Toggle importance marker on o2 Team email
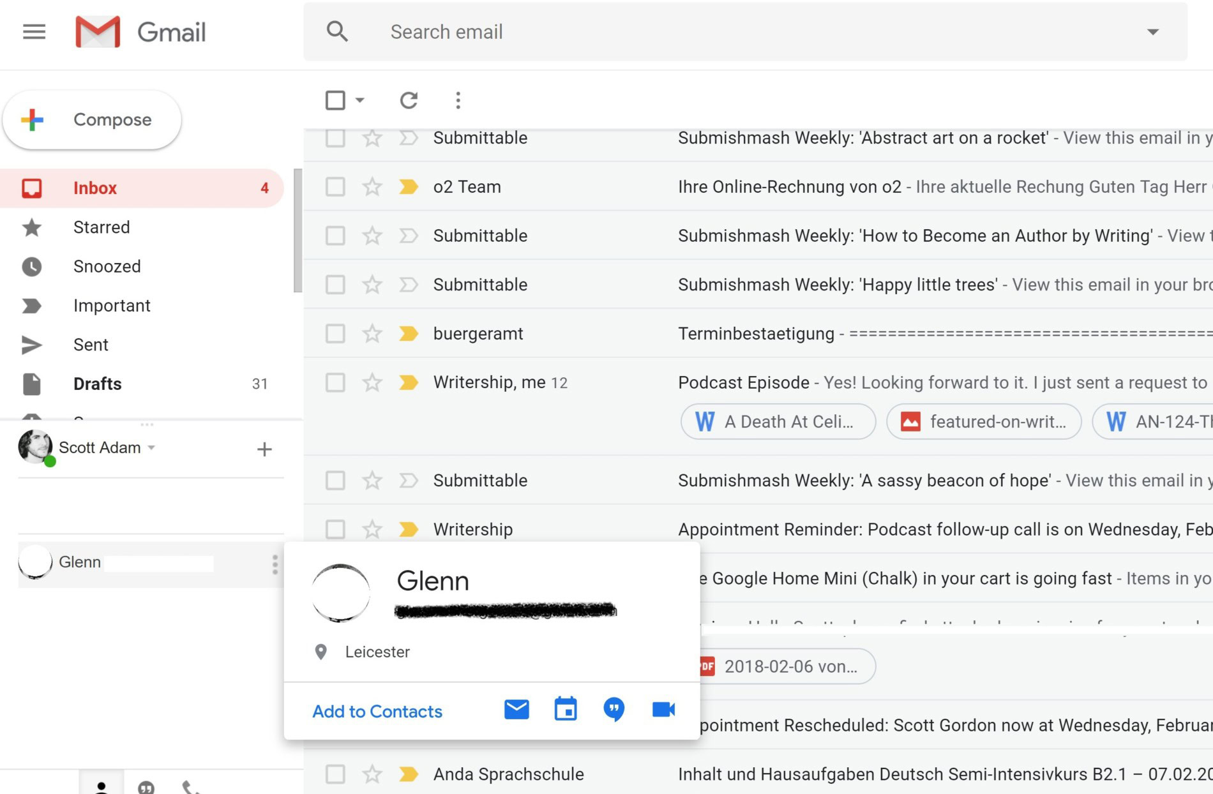The image size is (1213, 794). click(409, 187)
